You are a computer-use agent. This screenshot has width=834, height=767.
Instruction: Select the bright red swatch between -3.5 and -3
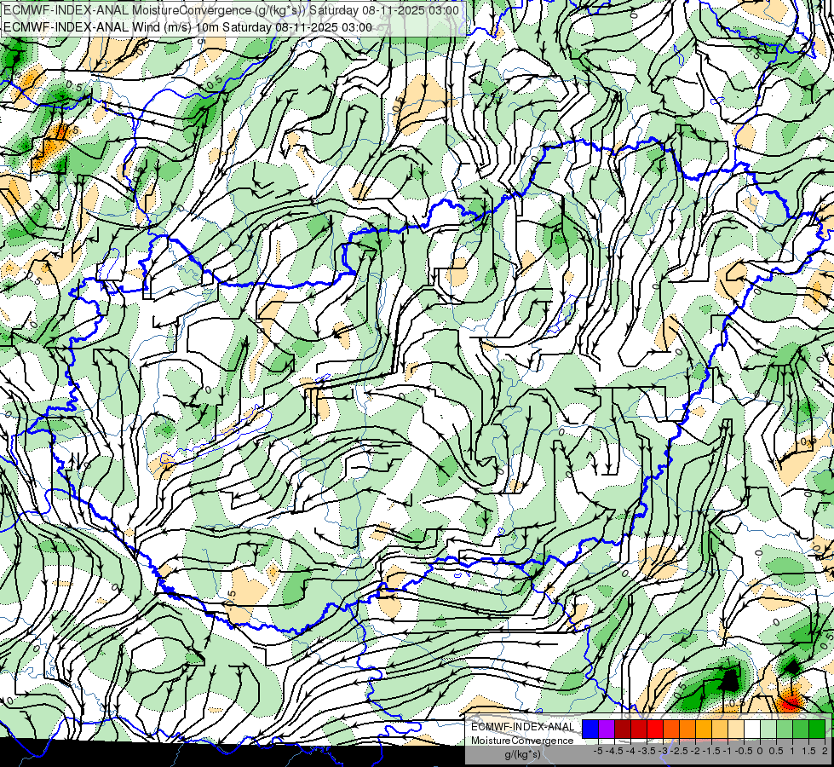click(x=655, y=730)
